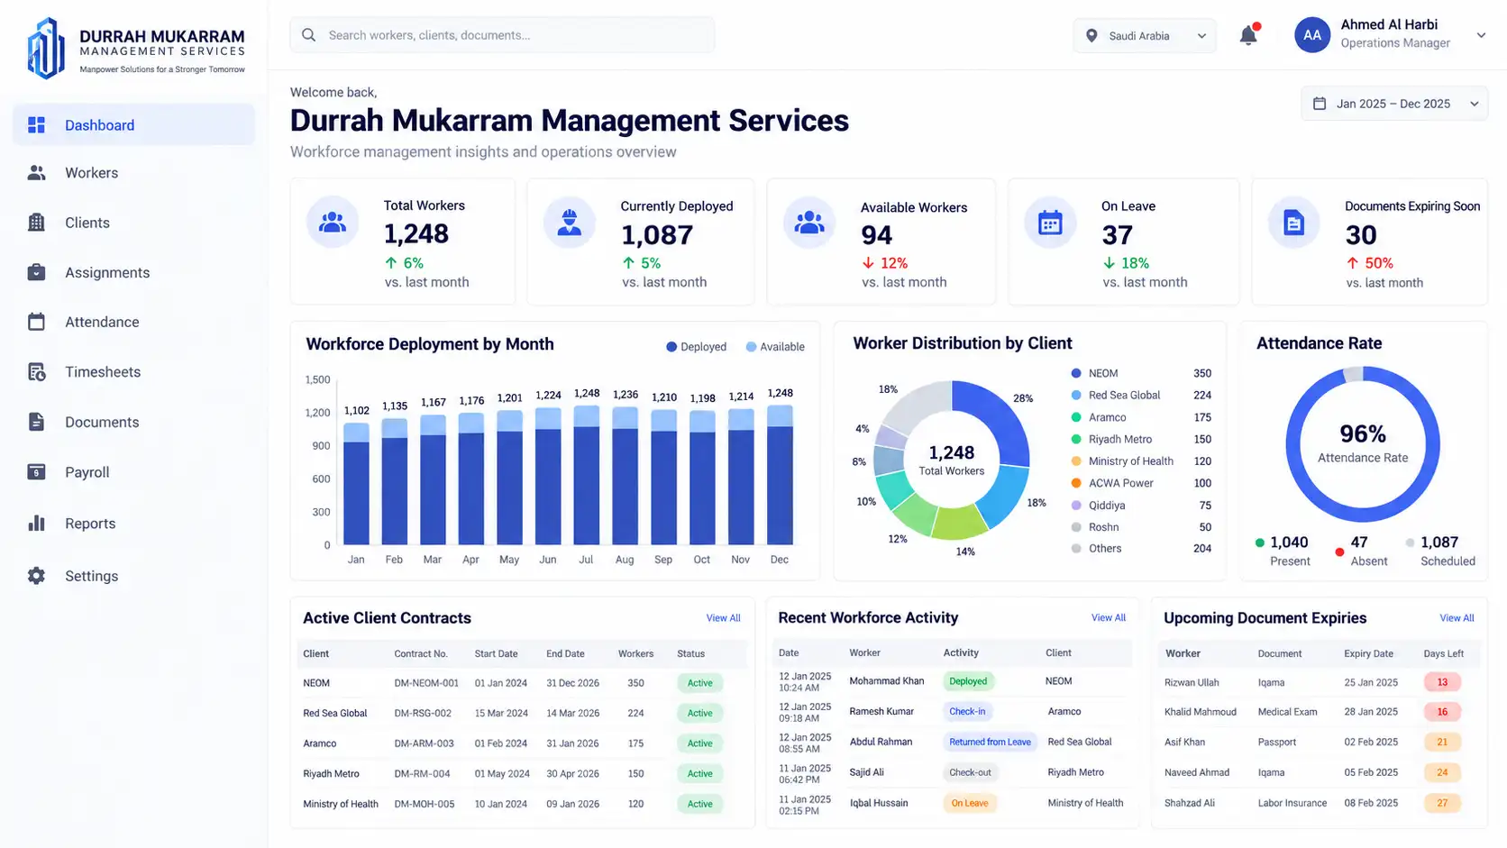View All recent workforce activity
The image size is (1507, 848).
coord(1108,617)
